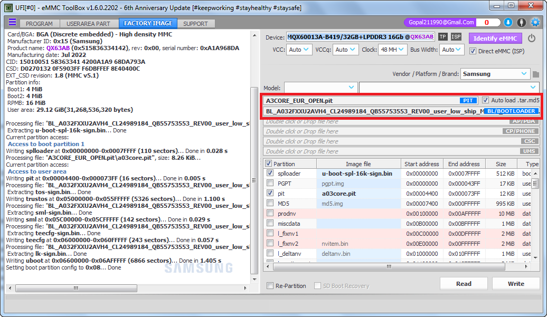Viewport: 547px width, 317px height.
Task: Toggle the Partition header select-all checkbox
Action: pyautogui.click(x=268, y=164)
